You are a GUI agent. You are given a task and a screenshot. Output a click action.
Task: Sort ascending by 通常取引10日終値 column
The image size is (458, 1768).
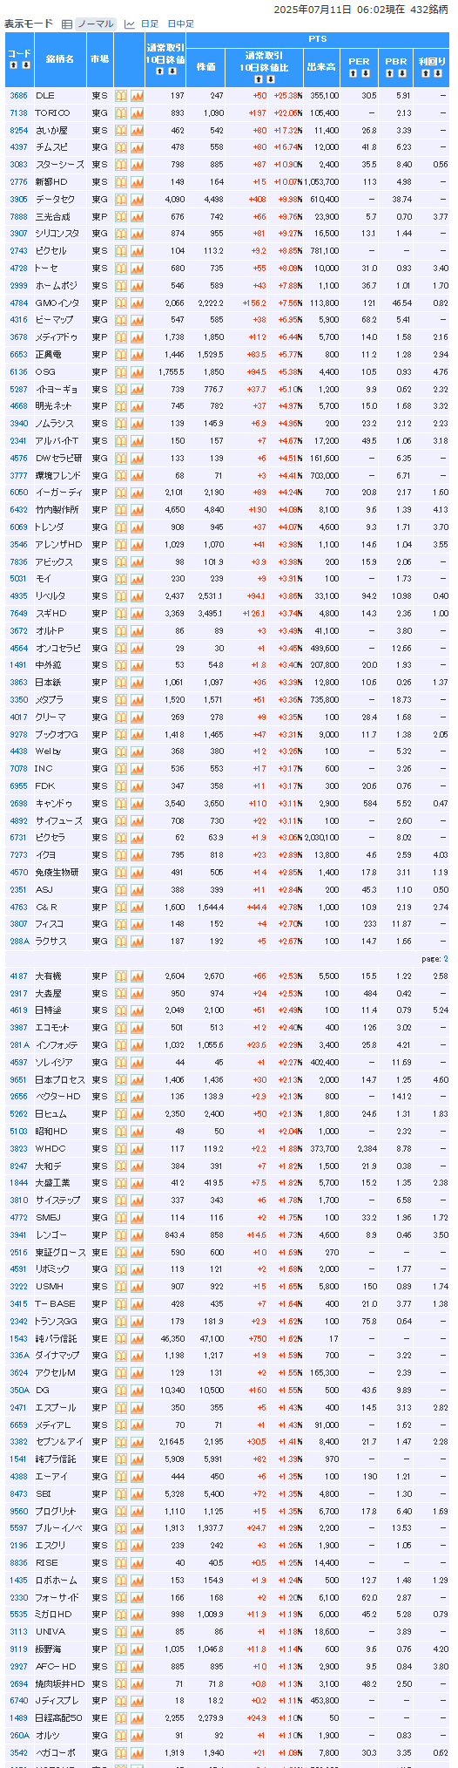coord(159,71)
